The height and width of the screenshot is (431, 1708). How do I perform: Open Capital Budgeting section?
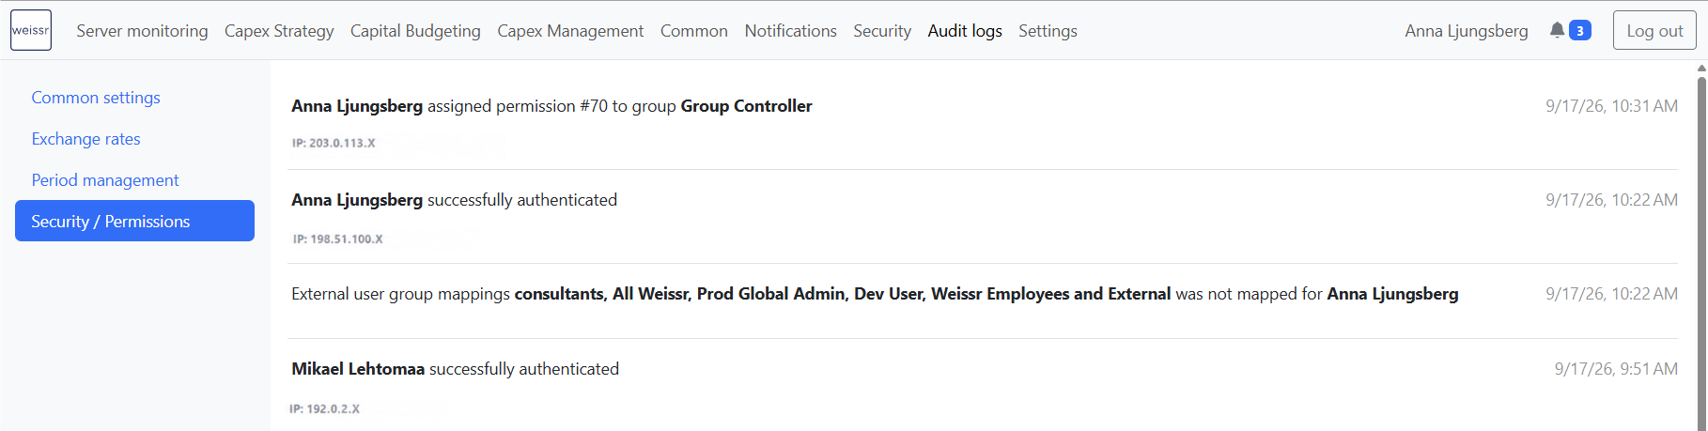coord(415,31)
